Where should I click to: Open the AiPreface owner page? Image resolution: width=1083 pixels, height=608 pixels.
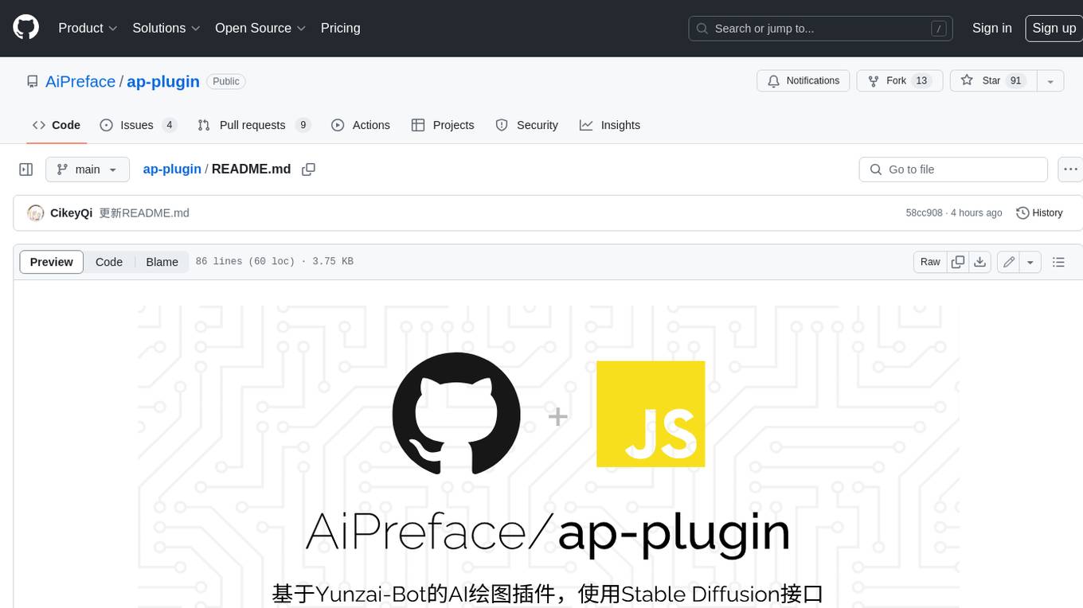tap(80, 81)
